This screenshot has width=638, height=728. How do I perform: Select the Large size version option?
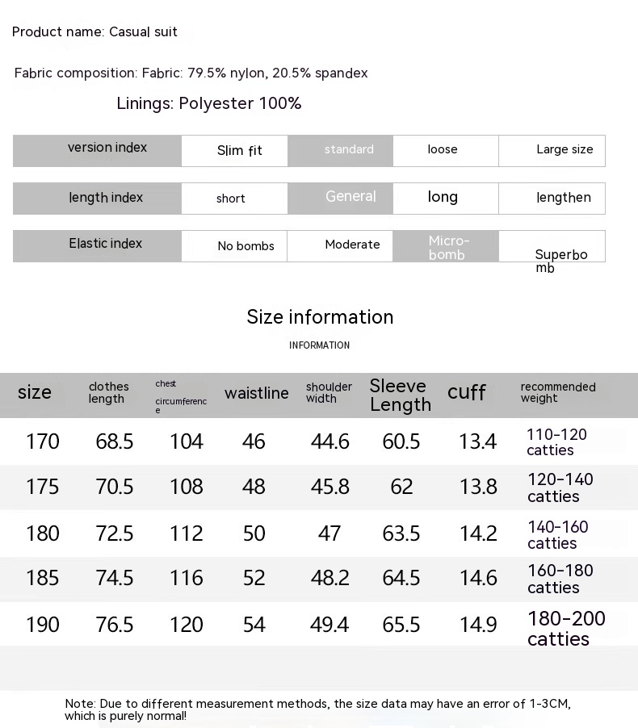coord(564,150)
